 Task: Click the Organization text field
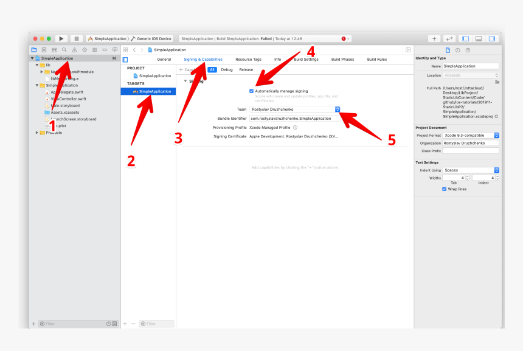pyautogui.click(x=471, y=143)
